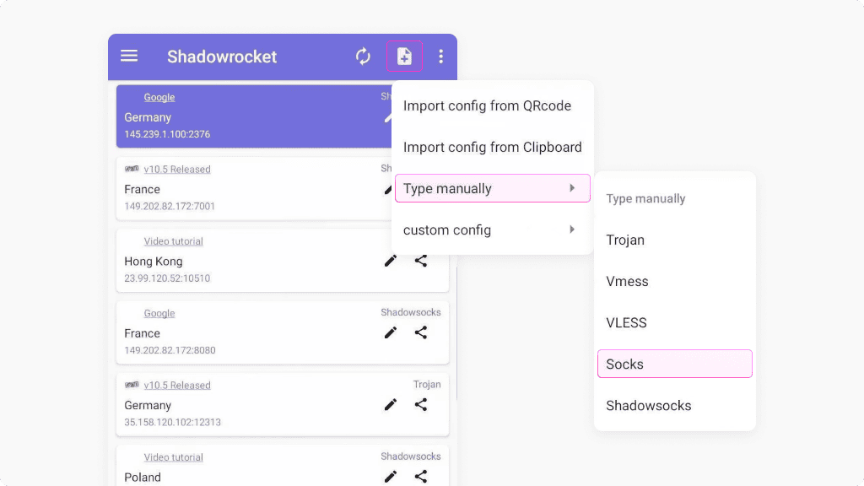Screen dimensions: 864x486
Task: Select Socks from the type list
Action: [x=674, y=364]
